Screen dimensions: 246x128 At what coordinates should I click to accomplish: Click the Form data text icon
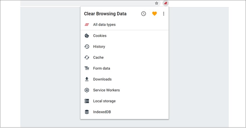coord(87,68)
